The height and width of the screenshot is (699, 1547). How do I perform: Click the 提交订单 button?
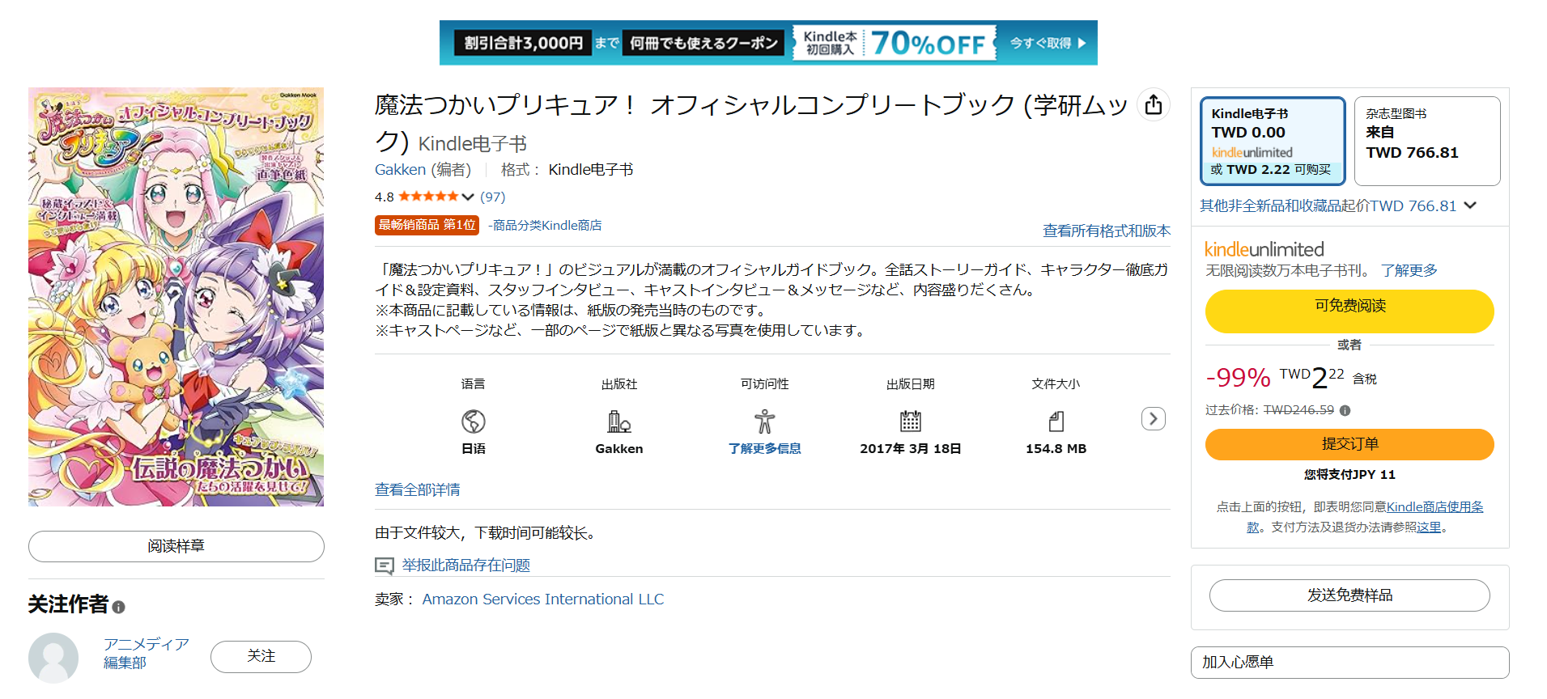(x=1349, y=444)
